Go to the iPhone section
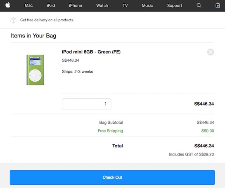The height and width of the screenshot is (188, 225). click(75, 5)
